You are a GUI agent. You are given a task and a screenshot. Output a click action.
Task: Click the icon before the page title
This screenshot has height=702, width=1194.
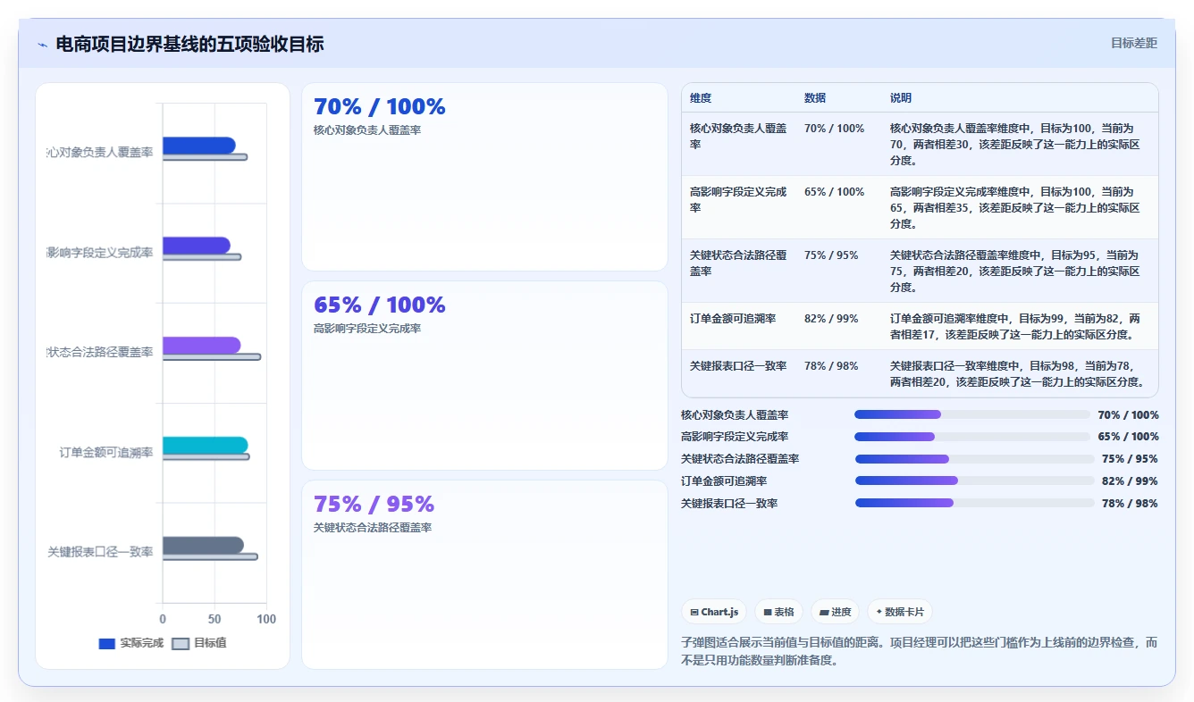click(x=42, y=45)
